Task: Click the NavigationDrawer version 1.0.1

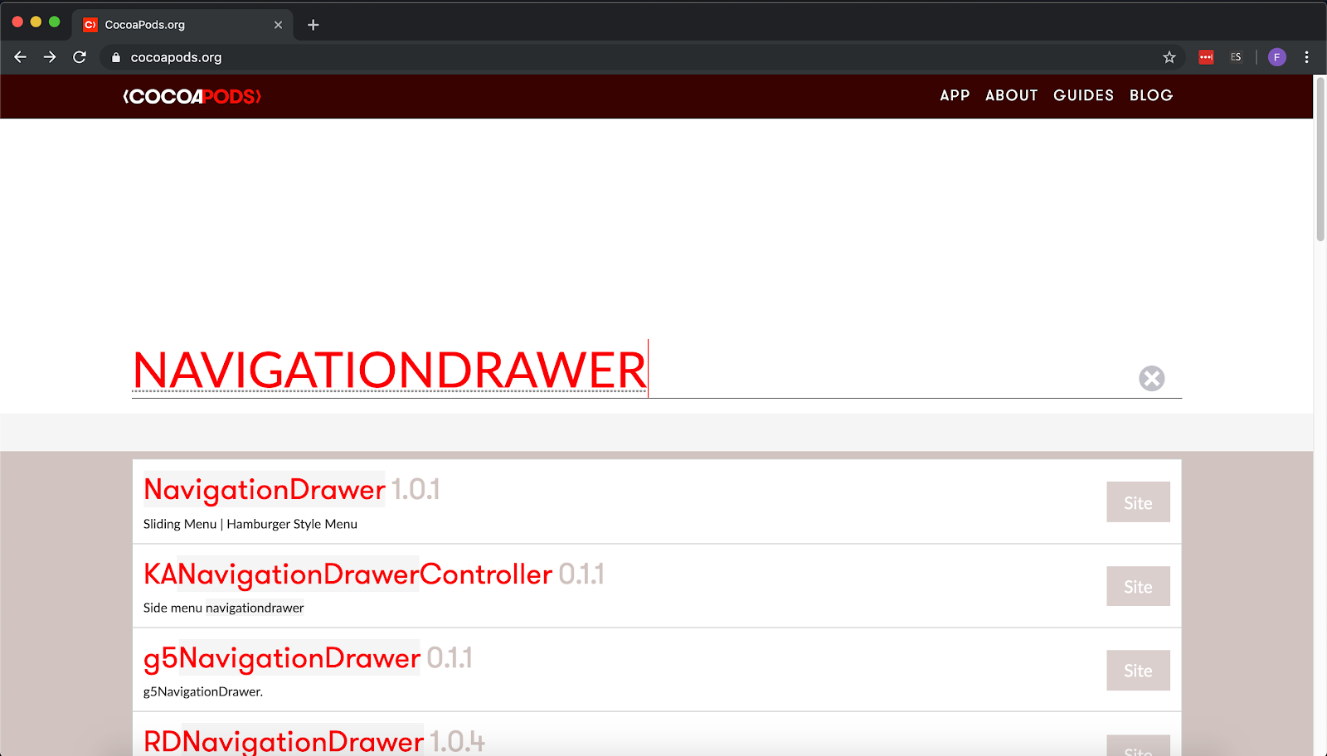Action: tap(415, 490)
